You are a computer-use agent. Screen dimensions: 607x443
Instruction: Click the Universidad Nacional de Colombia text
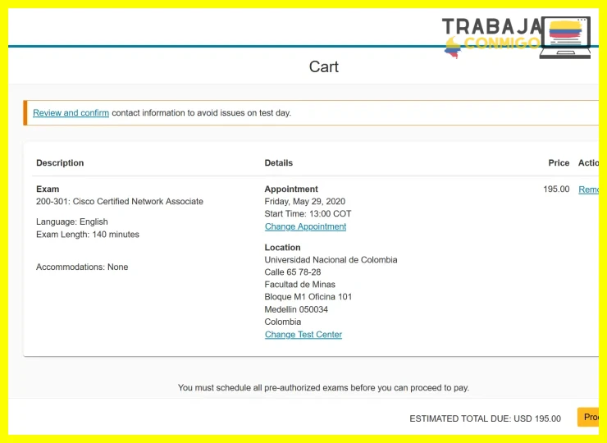pyautogui.click(x=331, y=259)
